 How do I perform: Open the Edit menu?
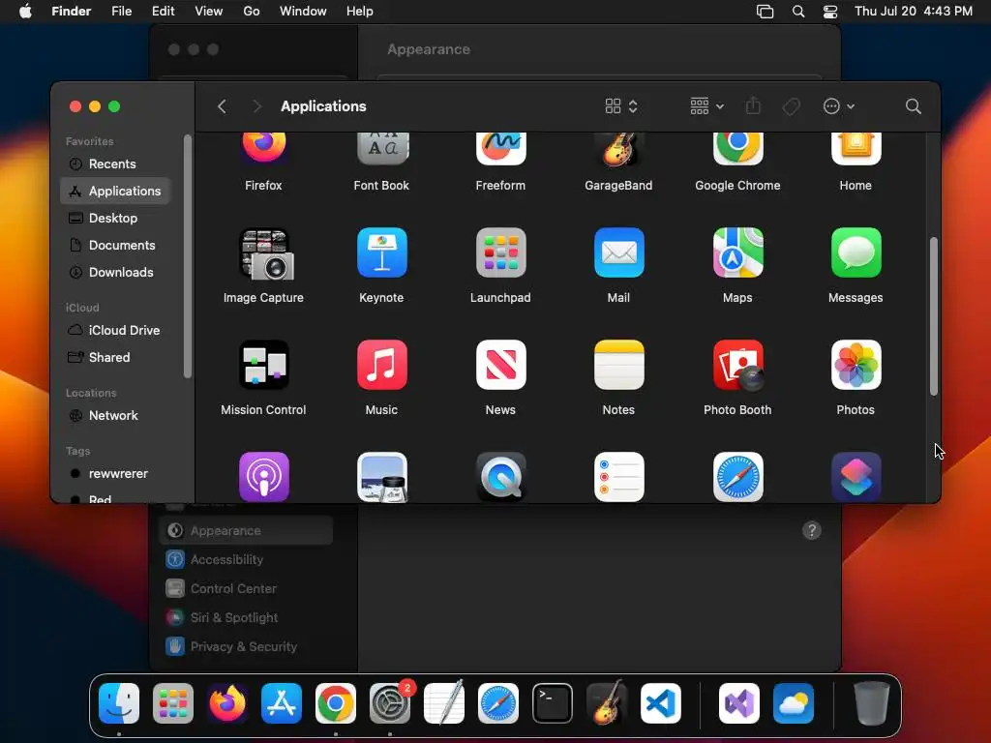point(163,12)
